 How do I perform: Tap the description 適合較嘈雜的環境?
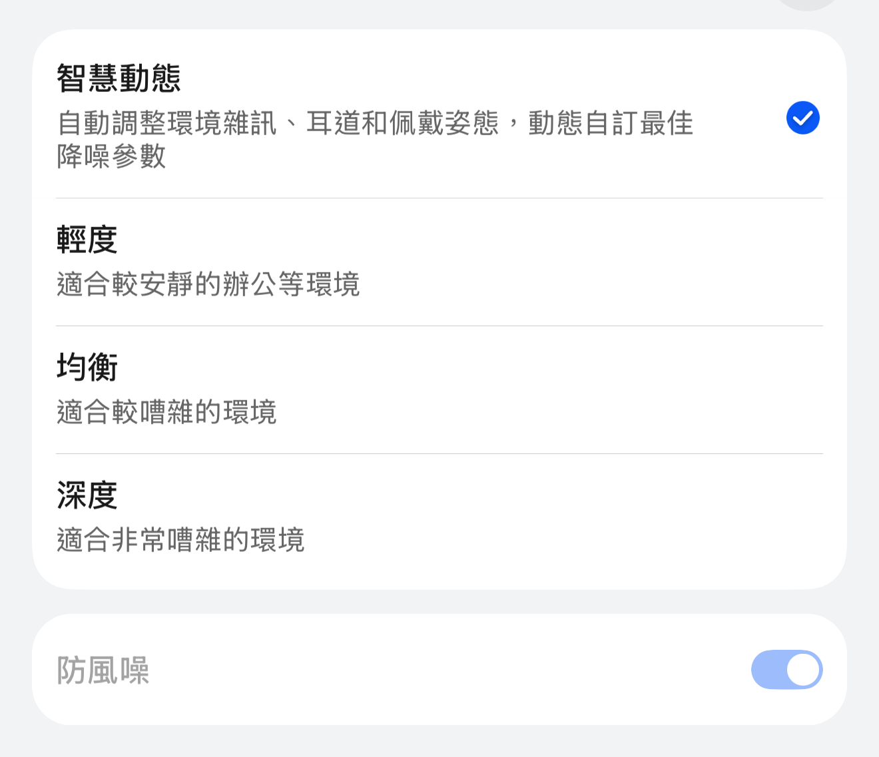(x=166, y=412)
